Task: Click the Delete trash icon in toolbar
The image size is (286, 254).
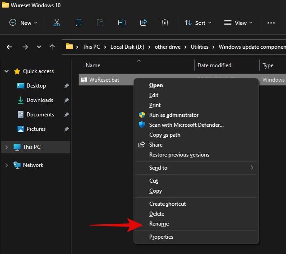Action: tap(165, 23)
